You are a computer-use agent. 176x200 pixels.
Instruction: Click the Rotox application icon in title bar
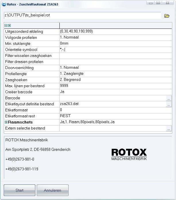tap(4, 4)
